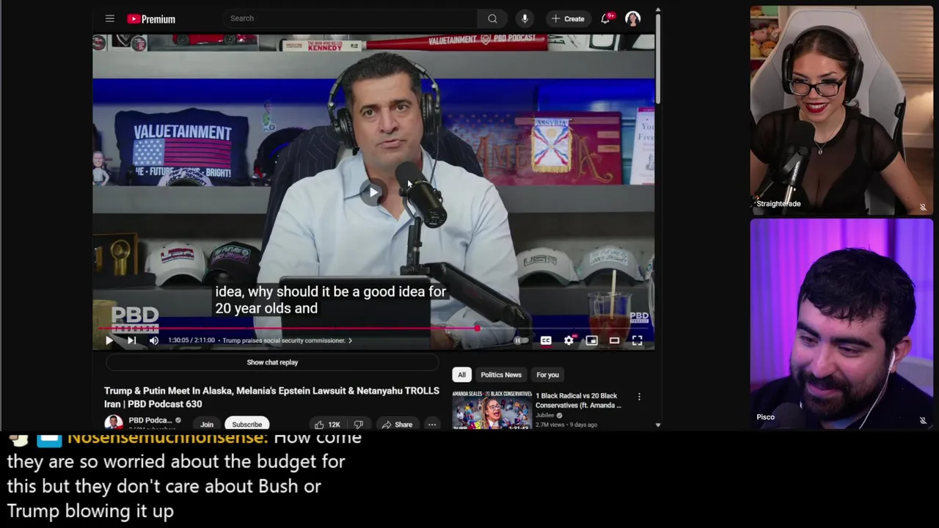Image resolution: width=939 pixels, height=528 pixels.
Task: Click the Jubilee channel name
Action: (545, 415)
